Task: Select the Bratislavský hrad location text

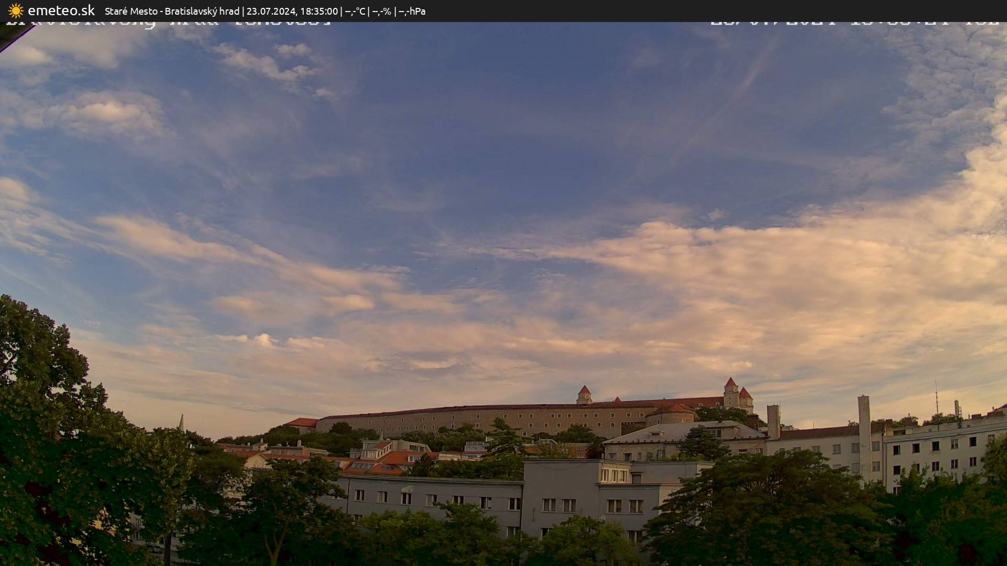Action: 202,11
